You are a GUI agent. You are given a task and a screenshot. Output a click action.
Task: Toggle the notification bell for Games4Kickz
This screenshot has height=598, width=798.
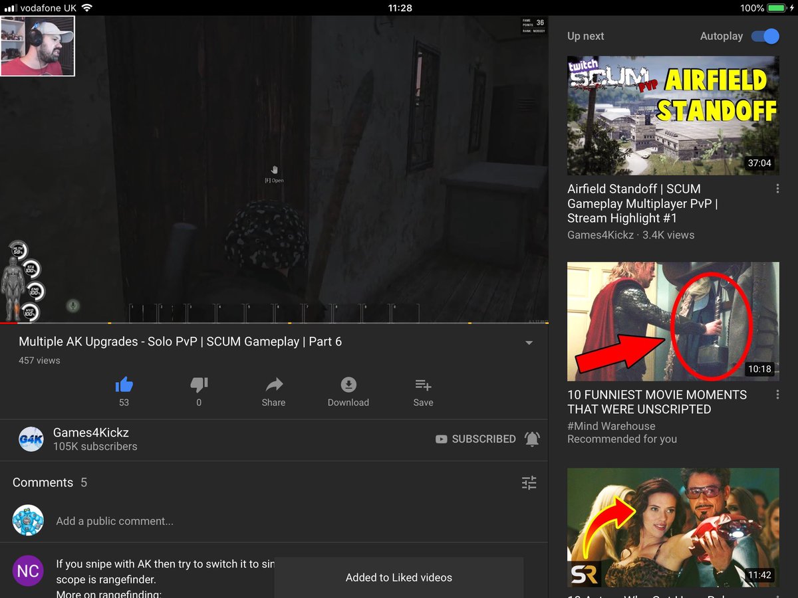click(532, 439)
